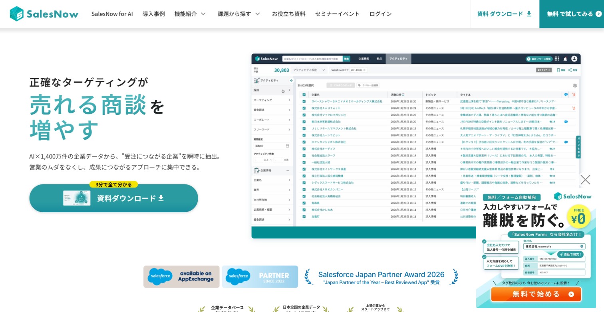
Task: Click the orange 無料で始める button in popup
Action: click(536, 294)
